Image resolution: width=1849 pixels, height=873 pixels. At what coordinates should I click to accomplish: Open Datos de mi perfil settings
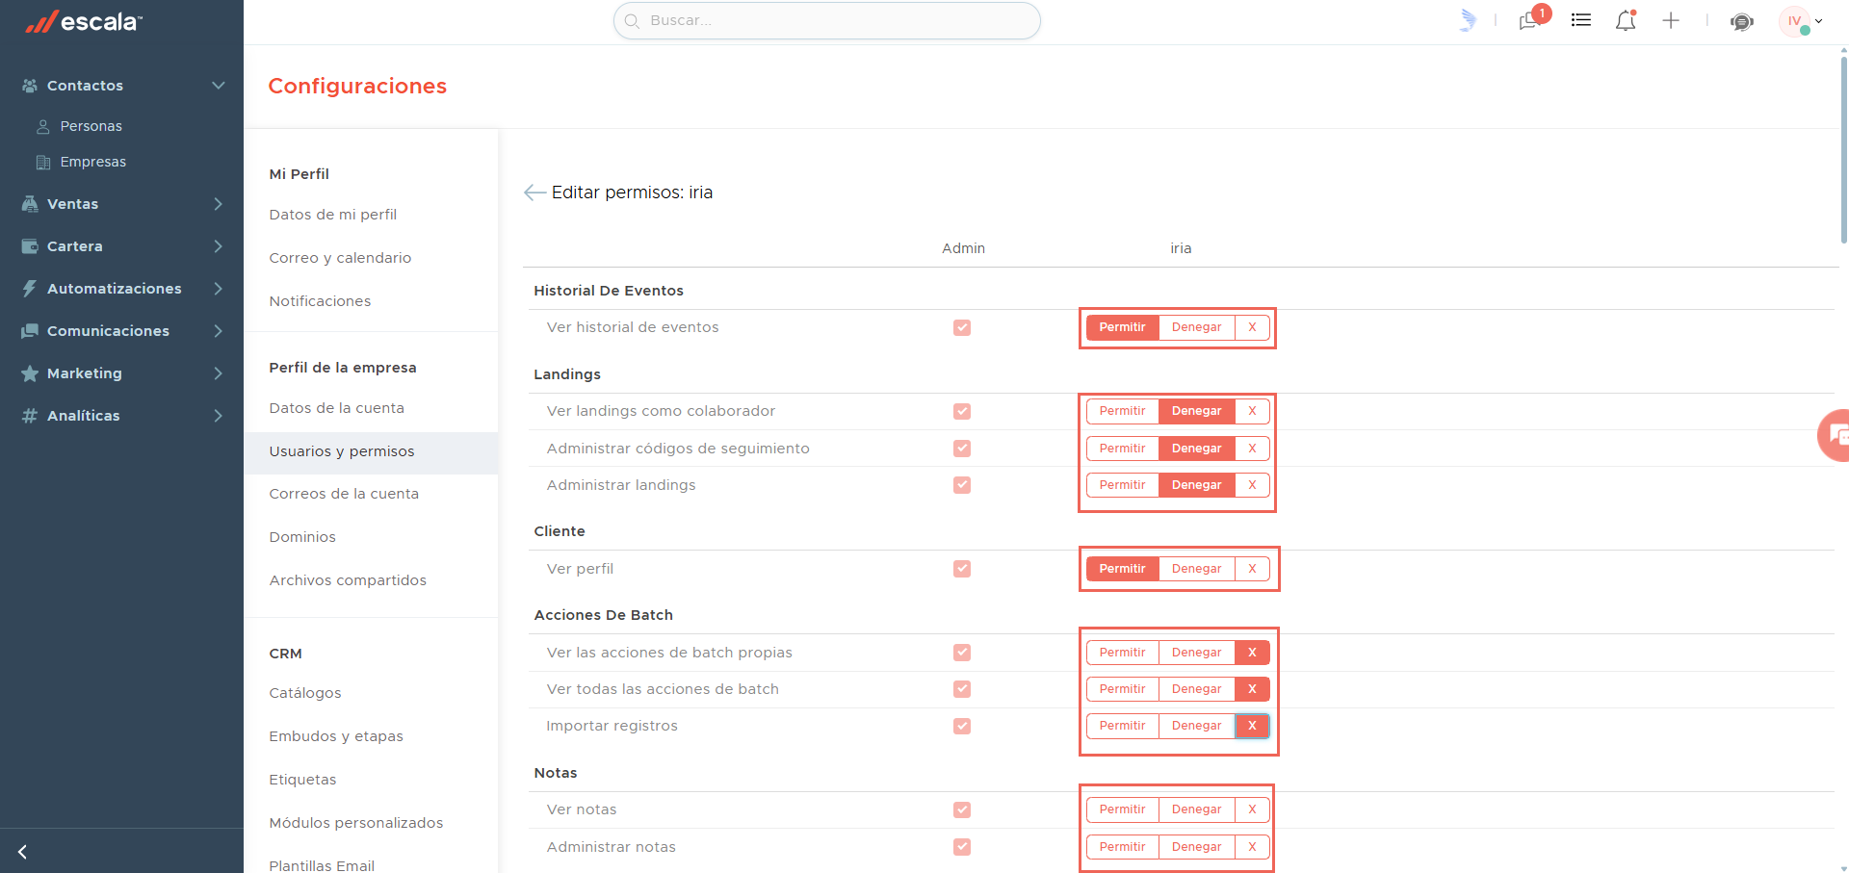pos(333,215)
